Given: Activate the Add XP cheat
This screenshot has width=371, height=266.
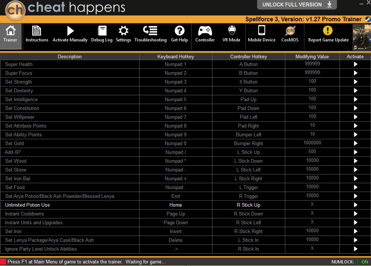Looking at the screenshot, I should click(x=355, y=152).
